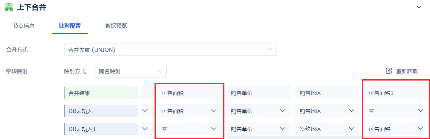Click the 重新获取 text button

(407, 71)
